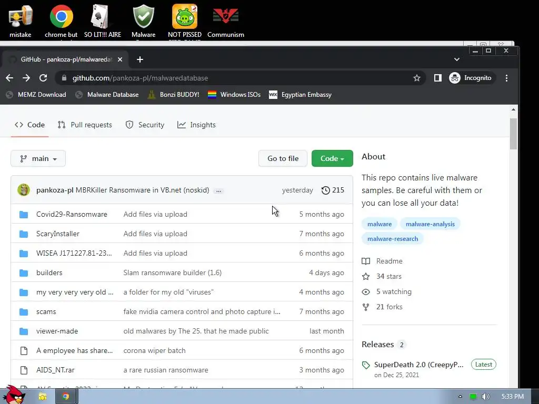Switch to the Pull requests tab

[85, 125]
